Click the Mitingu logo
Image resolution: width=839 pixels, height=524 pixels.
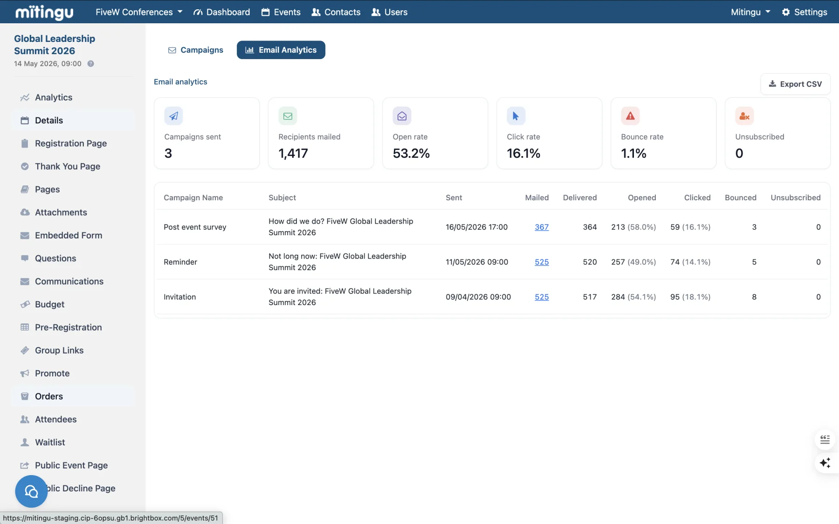pyautogui.click(x=44, y=12)
